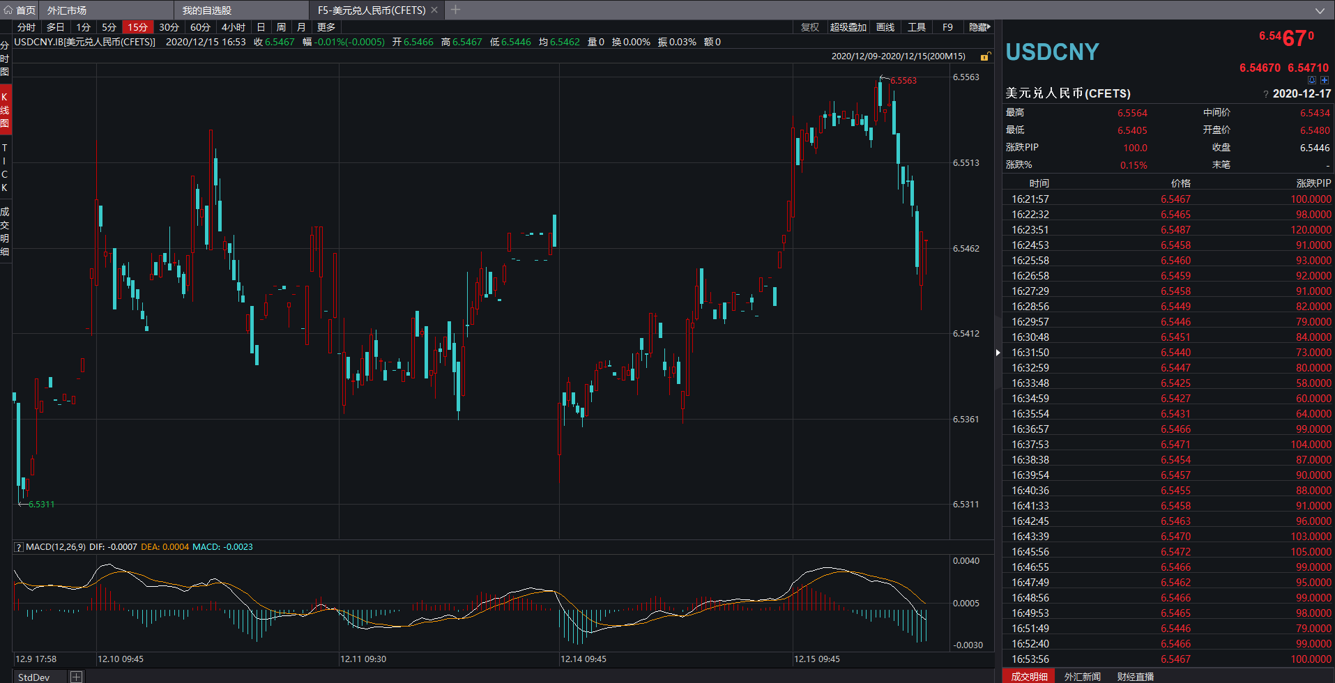Viewport: 1335px width, 683px height.
Task: Select the 16:33:48 trade row
Action: [1168, 383]
